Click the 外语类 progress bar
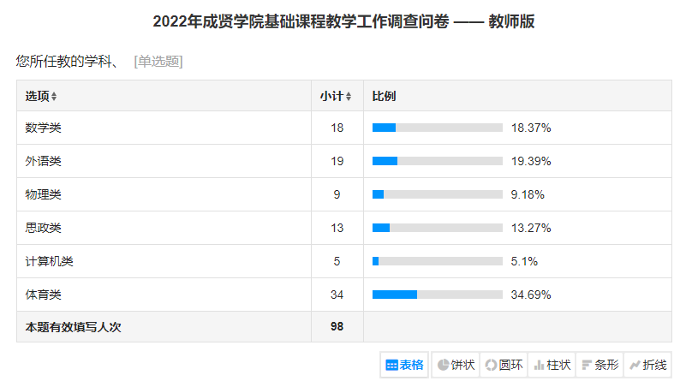Screen dimensions: 680x381 (437, 161)
